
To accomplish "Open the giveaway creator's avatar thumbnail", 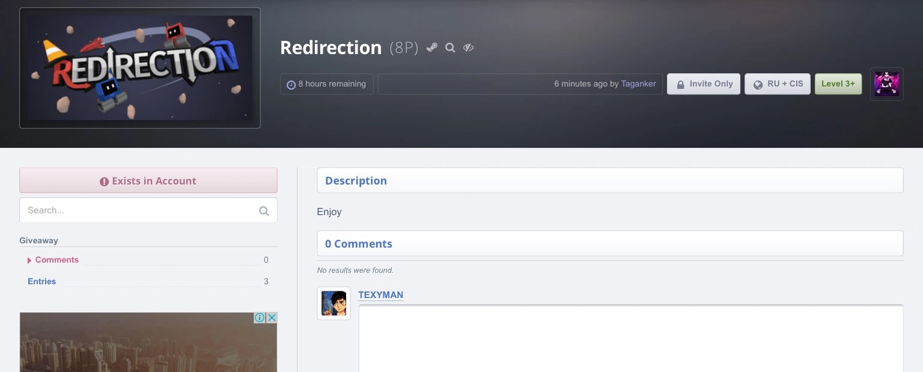I will pyautogui.click(x=886, y=84).
